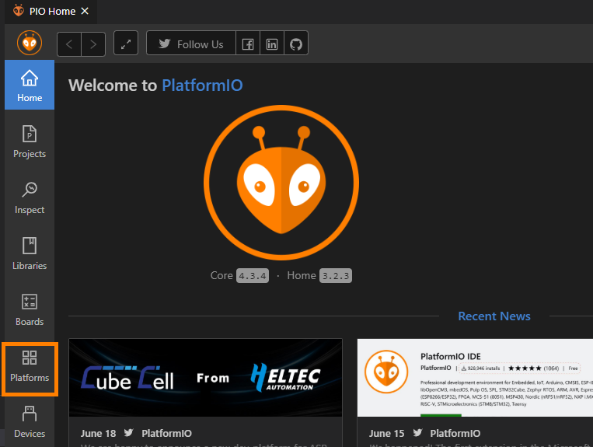Screen dimensions: 593x447
Task: Click the large PlatformIO alien logo
Action: (x=281, y=182)
